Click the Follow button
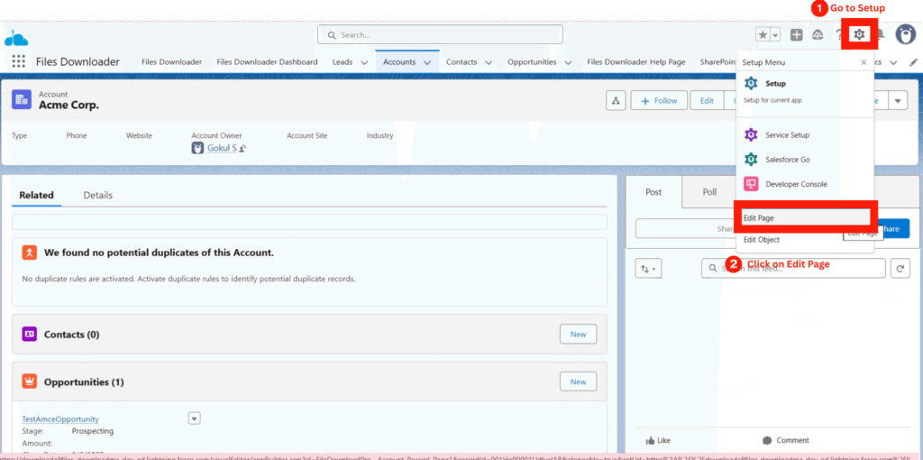Image resolution: width=923 pixels, height=460 pixels. click(659, 101)
